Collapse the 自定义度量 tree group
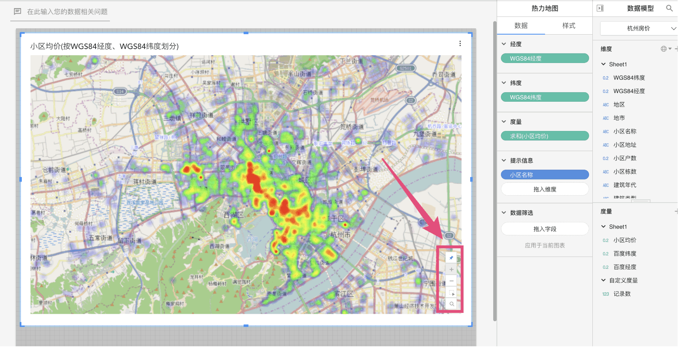 [x=603, y=280]
